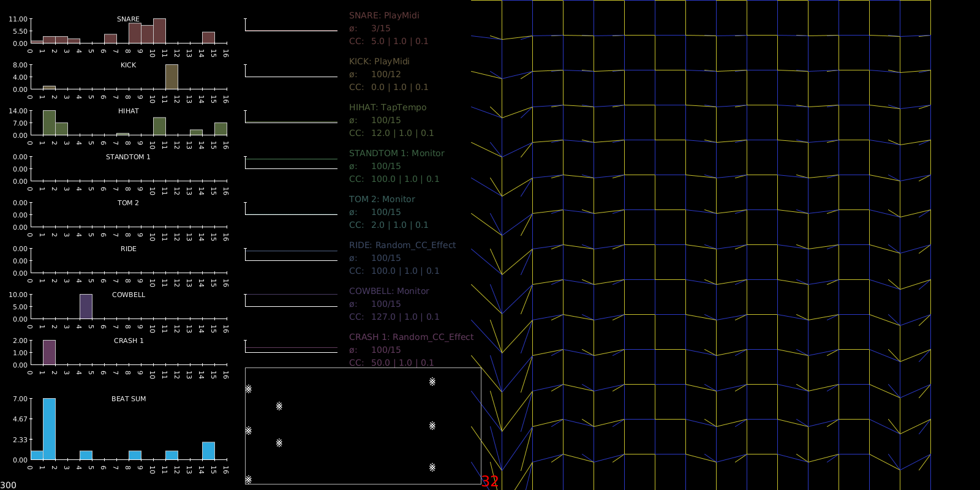Screen dimensions: 980x490
Task: Click KICK's ø 100/12 value
Action: 386,74
